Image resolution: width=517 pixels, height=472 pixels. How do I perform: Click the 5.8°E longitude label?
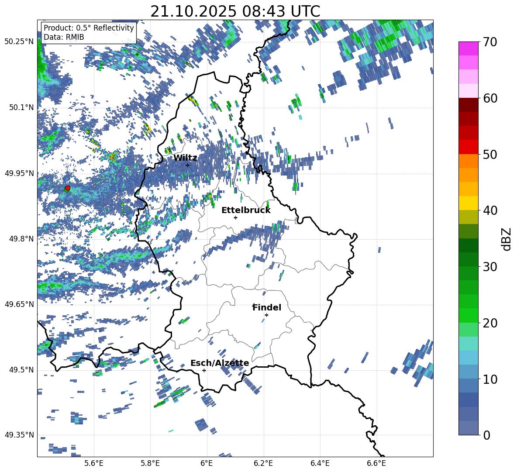(150, 463)
